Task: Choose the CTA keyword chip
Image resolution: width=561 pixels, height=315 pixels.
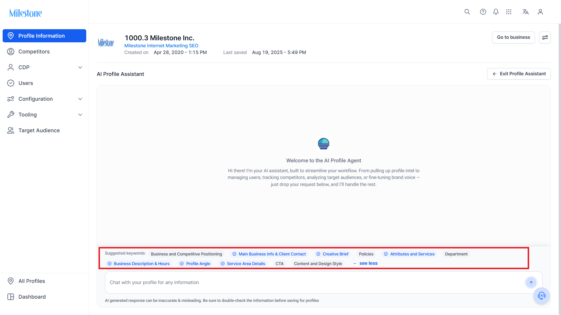Action: [x=279, y=264]
